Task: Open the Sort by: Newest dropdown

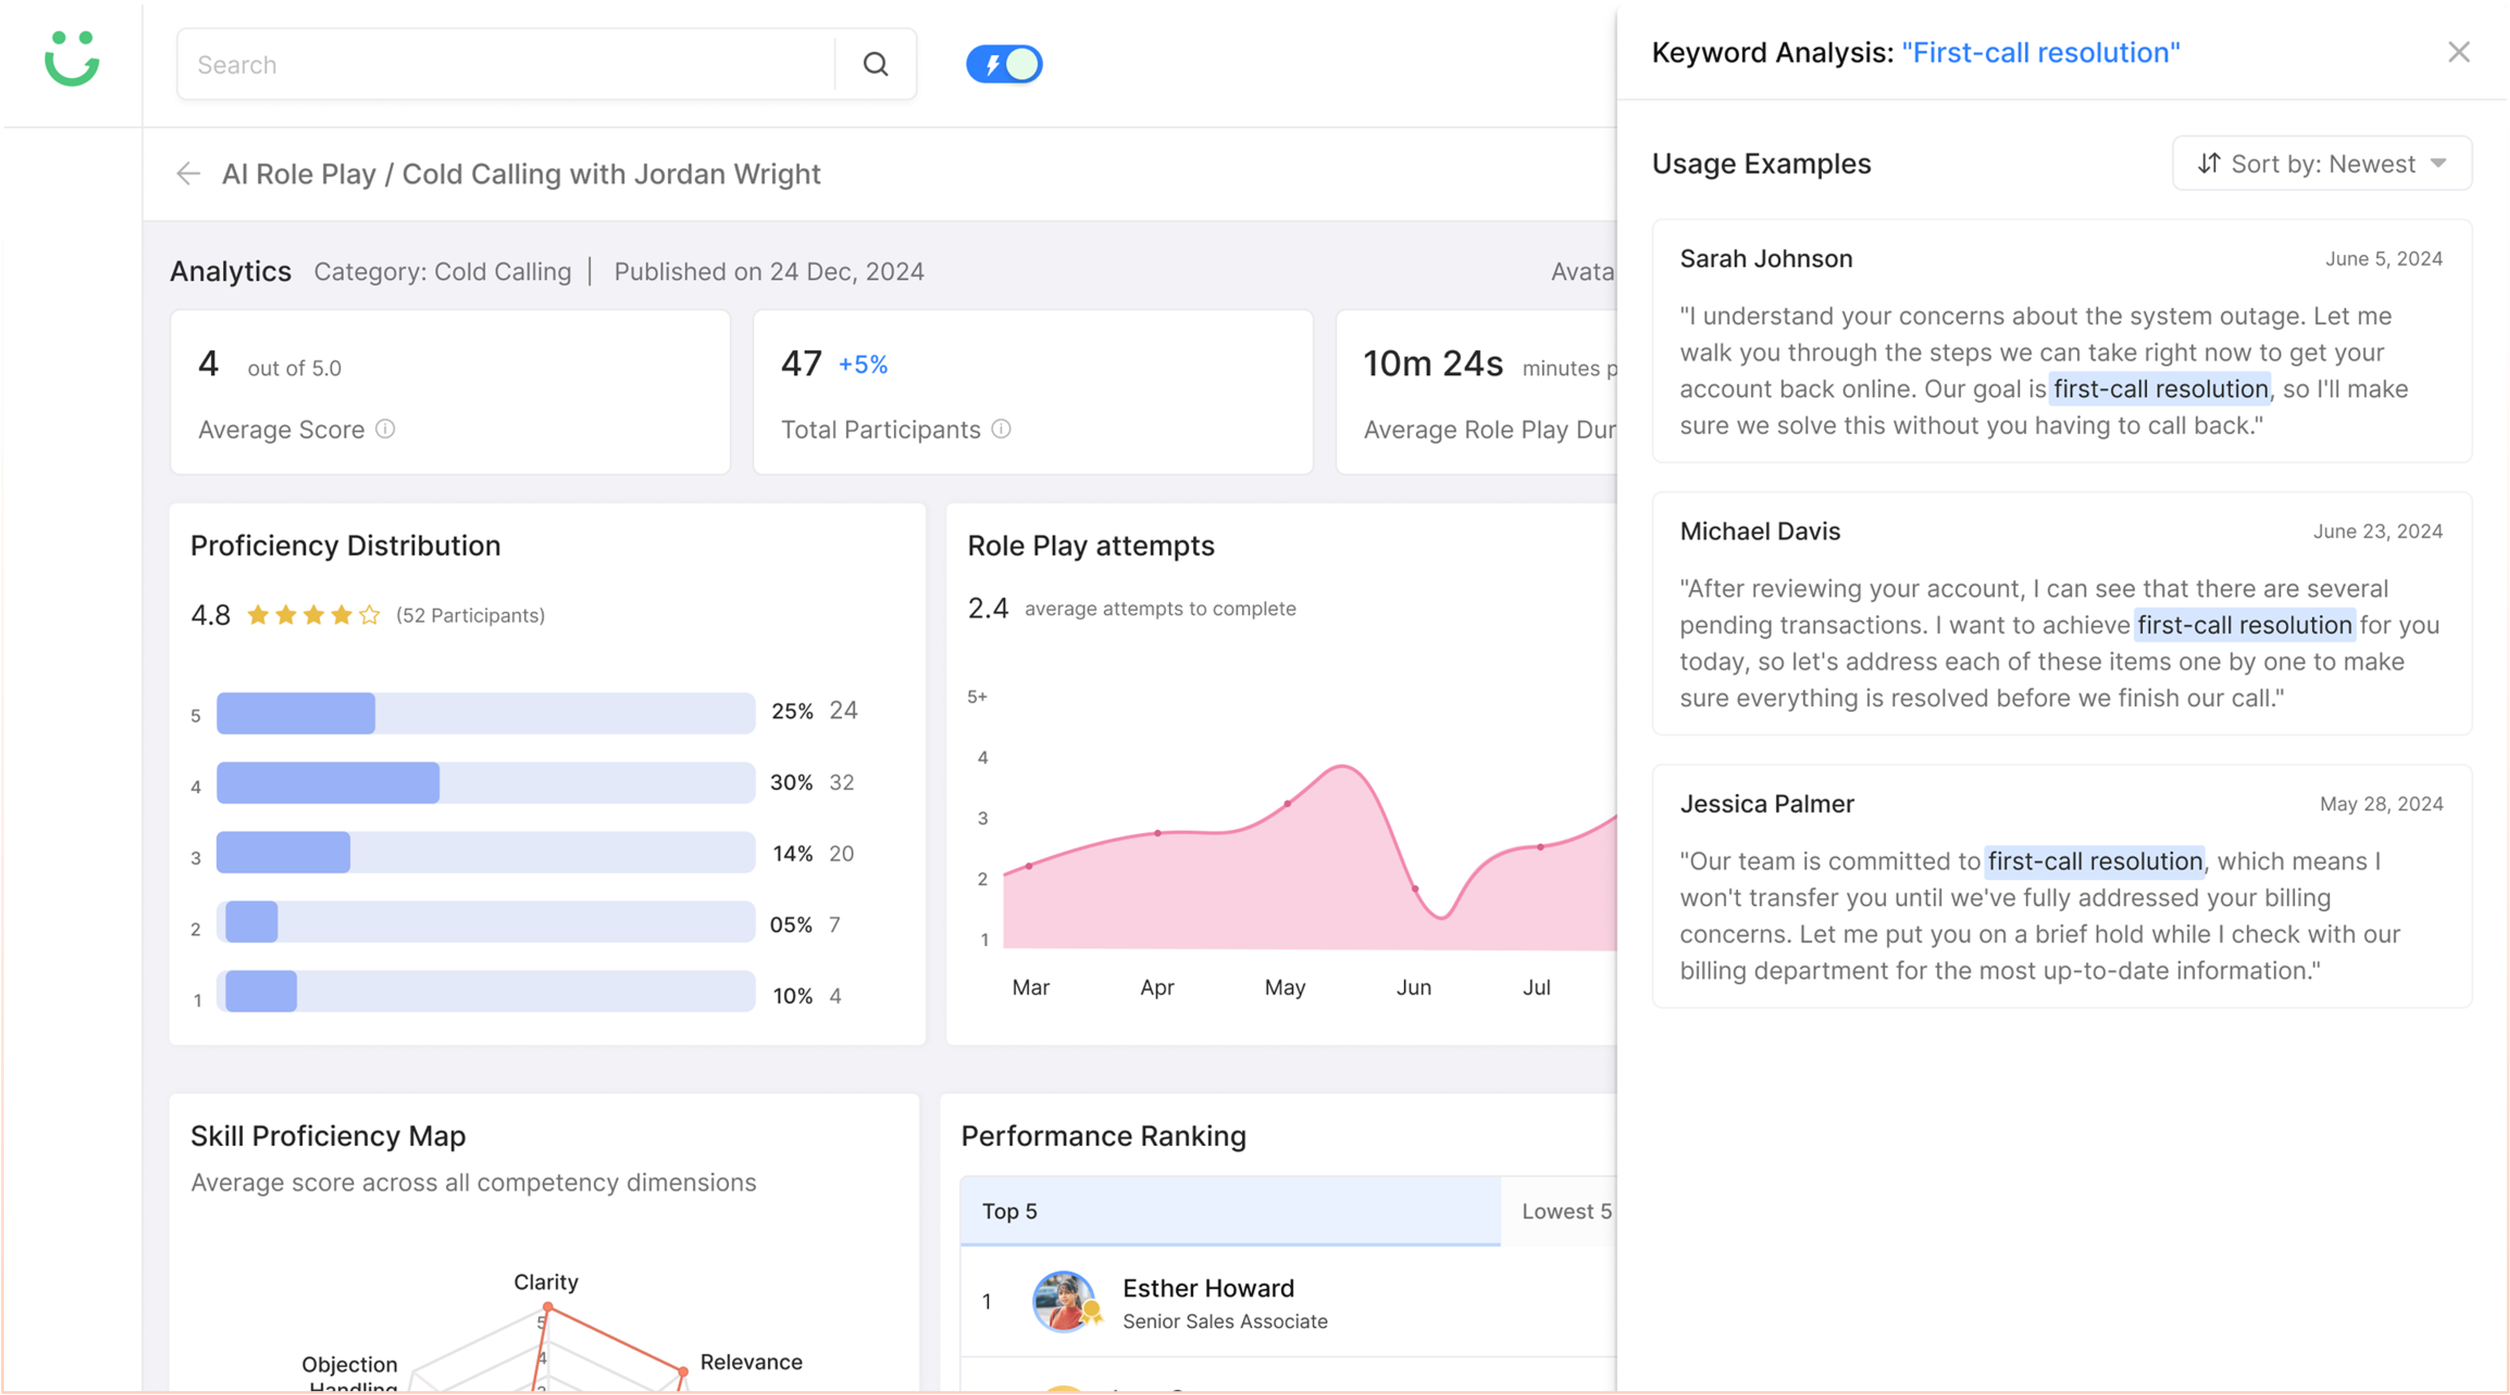Action: [2322, 164]
